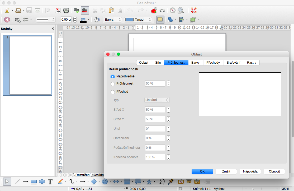294x191 pixels.
Task: Select the Rectangle drawing tool
Action: pyautogui.click(x=34, y=181)
